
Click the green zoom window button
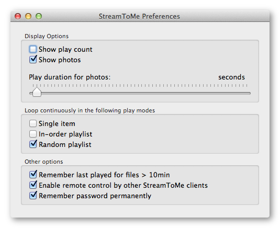(x=39, y=16)
